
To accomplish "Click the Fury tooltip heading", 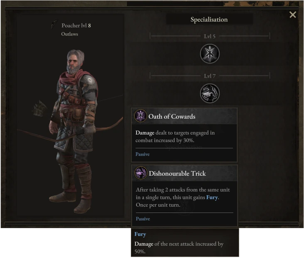I will [x=140, y=234].
